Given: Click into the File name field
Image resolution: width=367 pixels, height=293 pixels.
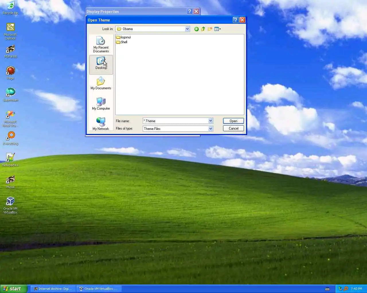Looking at the screenshot, I should [x=175, y=121].
